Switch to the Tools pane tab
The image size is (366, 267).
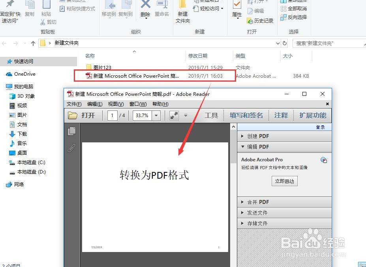[211, 116]
